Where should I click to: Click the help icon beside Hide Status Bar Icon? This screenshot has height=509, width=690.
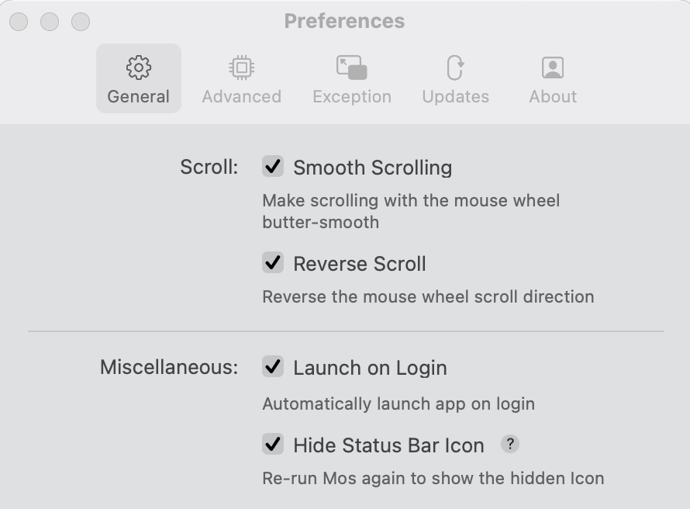pos(510,444)
